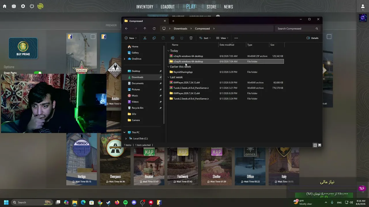This screenshot has height=207, width=369.
Task: Show hidden system tray icons chevron
Action: point(326,202)
